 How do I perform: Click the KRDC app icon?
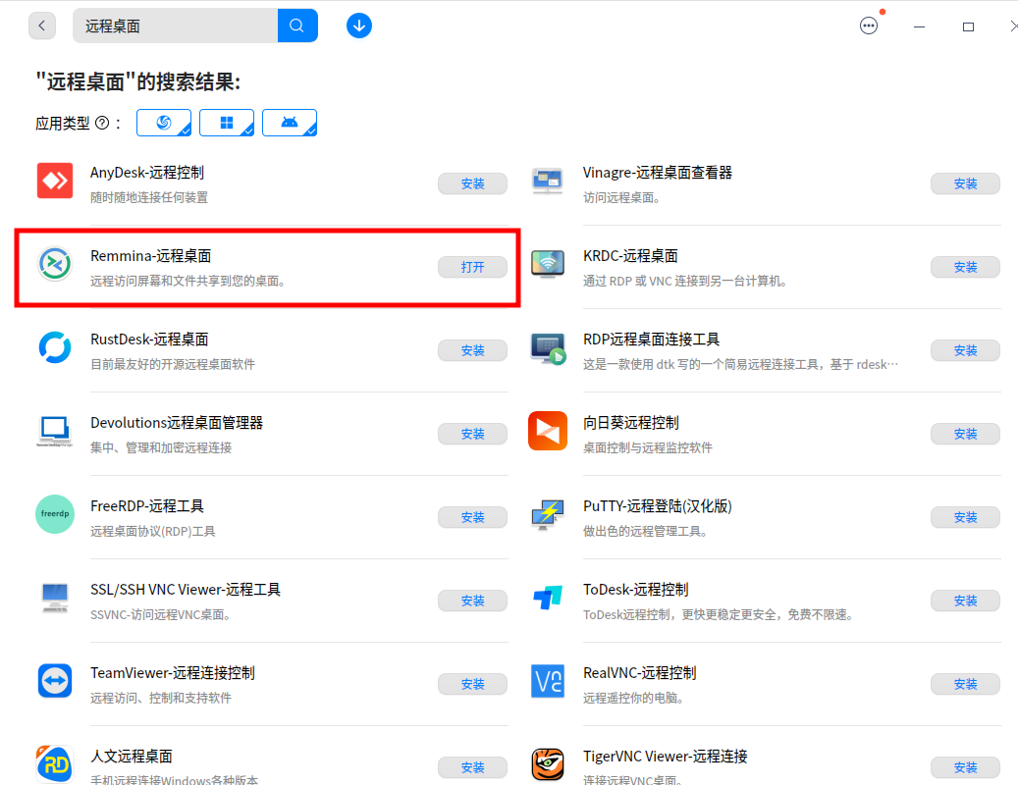(548, 264)
